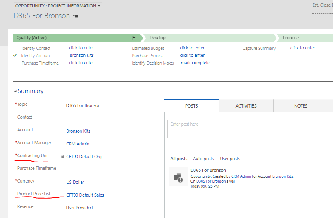Open Bronson Kits in Identify Account step
The height and width of the screenshot is (218, 333).
pos(81,55)
